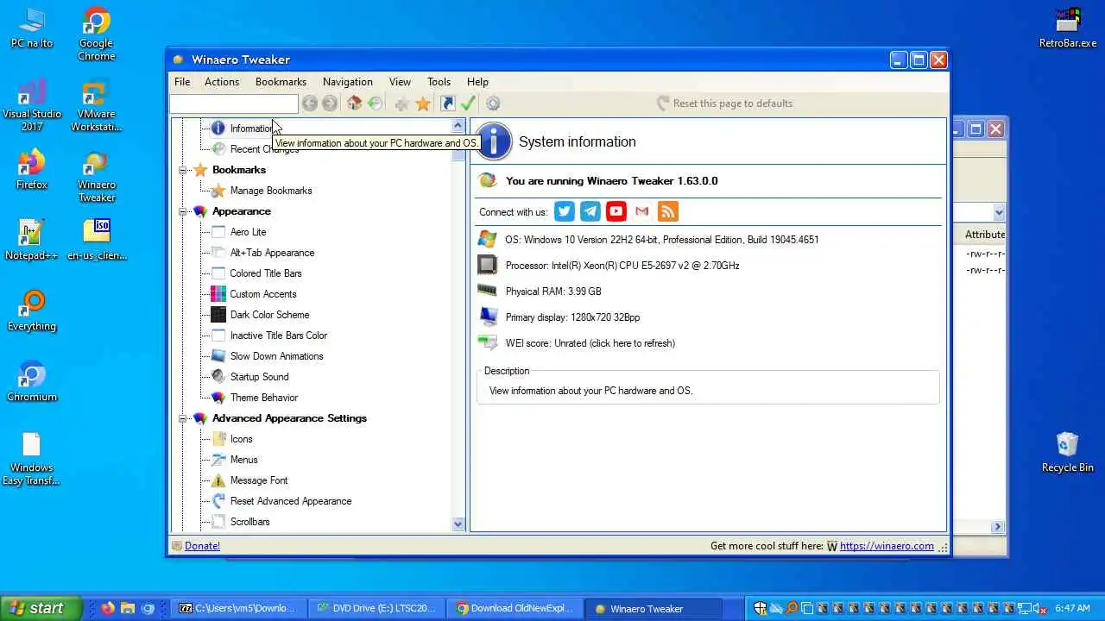The height and width of the screenshot is (621, 1105).
Task: Switch to C:\Users\vm5\Downlo... taskbar button
Action: point(238,608)
